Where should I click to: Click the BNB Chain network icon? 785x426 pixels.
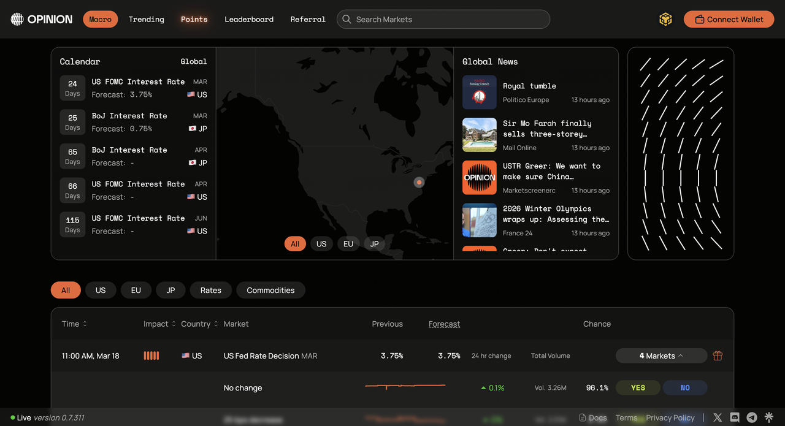point(665,20)
